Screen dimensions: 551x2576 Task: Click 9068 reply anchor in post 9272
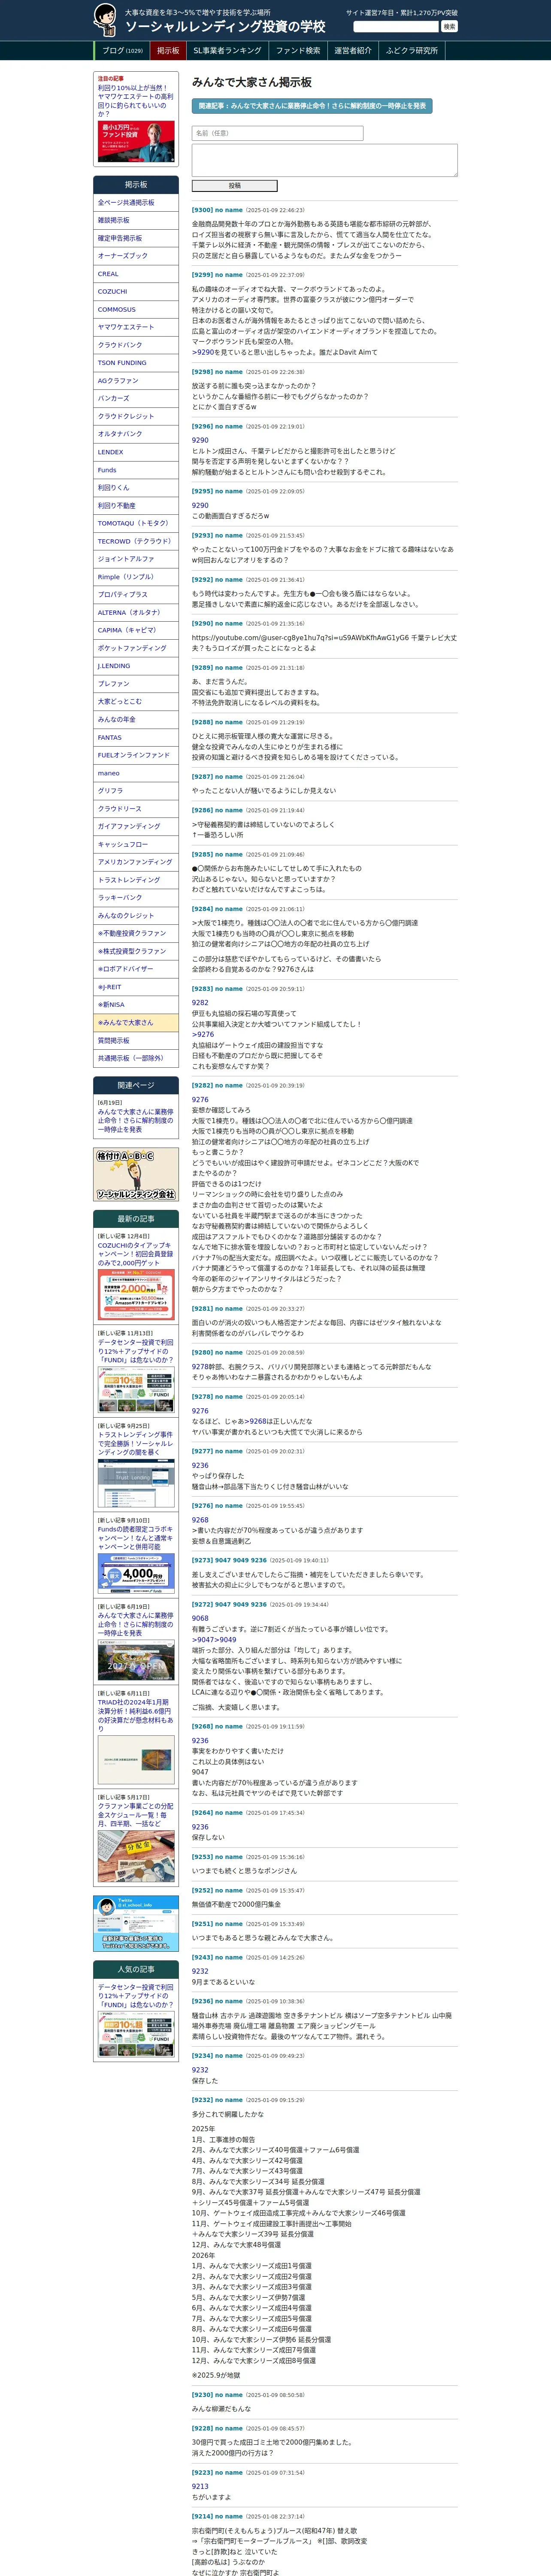click(200, 1618)
